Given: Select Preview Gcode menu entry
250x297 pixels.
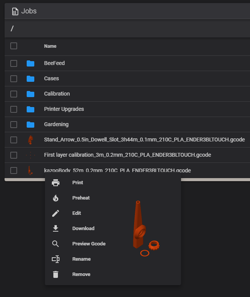Looking at the screenshot, I should point(89,244).
